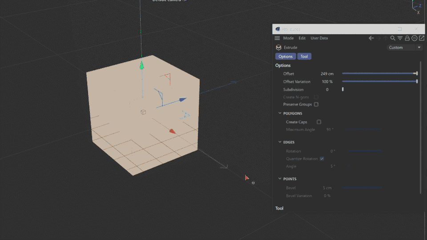Click the 'Tool' section heading at the bottom
This screenshot has height=240, width=427.
point(279,208)
